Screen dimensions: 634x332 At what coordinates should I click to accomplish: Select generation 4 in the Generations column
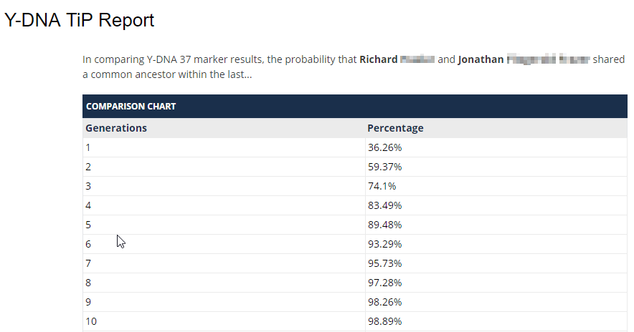pyautogui.click(x=88, y=205)
